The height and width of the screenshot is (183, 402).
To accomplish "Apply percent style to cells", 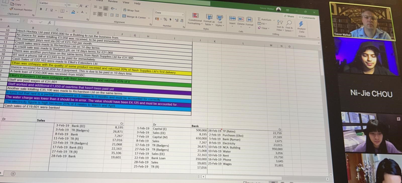I will [x=165, y=20].
